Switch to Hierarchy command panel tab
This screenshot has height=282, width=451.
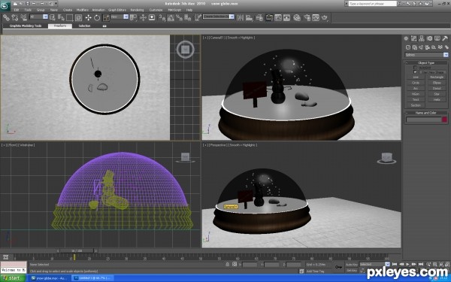click(x=422, y=38)
